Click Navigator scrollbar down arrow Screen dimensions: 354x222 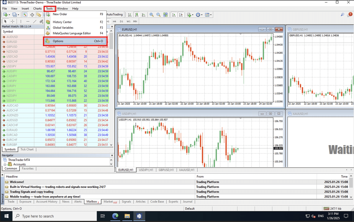pyautogui.click(x=111, y=164)
